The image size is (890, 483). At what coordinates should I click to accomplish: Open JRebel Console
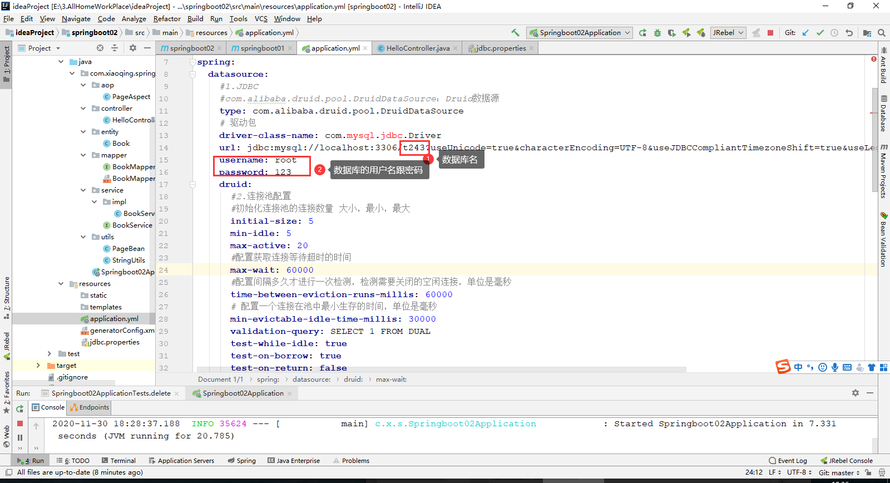click(x=846, y=461)
